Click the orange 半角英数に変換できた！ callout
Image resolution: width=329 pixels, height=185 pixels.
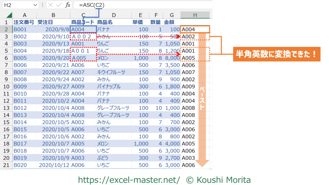pyautogui.click(x=276, y=54)
